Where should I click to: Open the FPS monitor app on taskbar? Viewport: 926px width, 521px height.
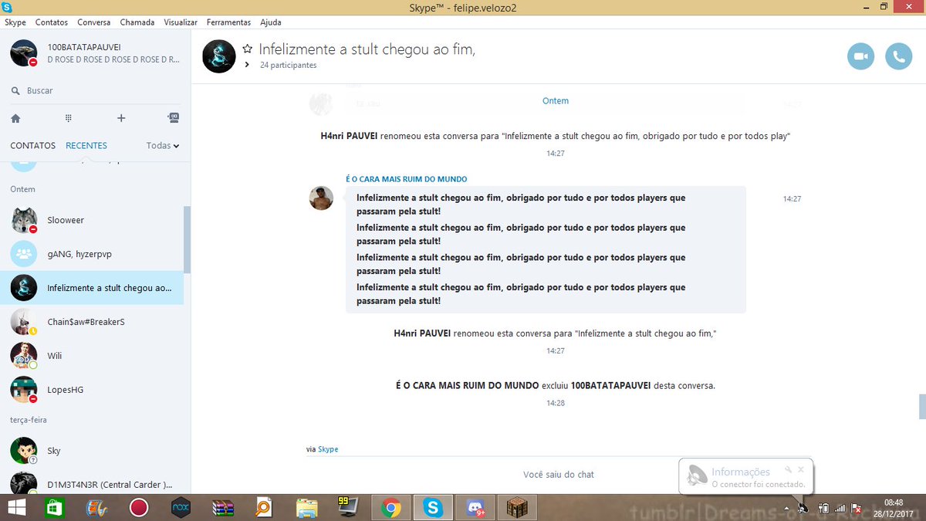(x=348, y=508)
